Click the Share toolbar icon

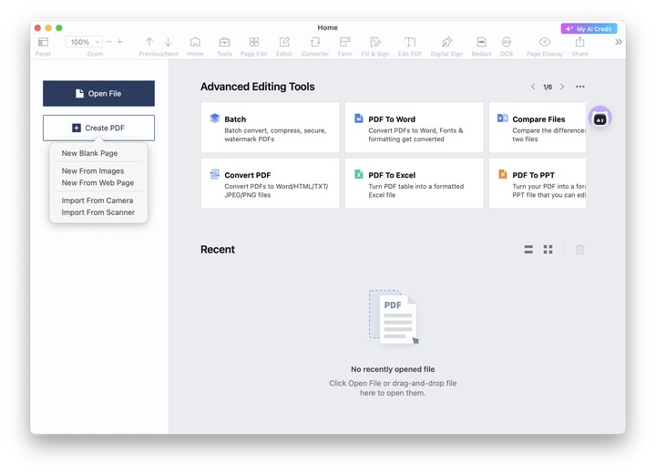click(579, 42)
